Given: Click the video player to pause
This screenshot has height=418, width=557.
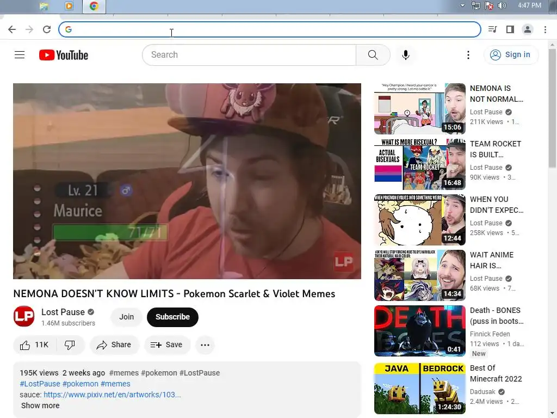Looking at the screenshot, I should point(187,181).
